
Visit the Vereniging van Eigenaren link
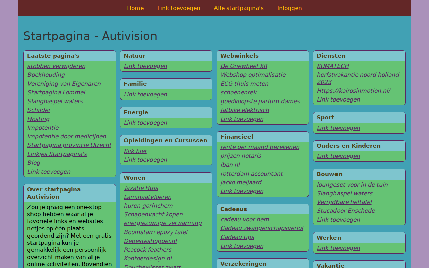coord(64,84)
